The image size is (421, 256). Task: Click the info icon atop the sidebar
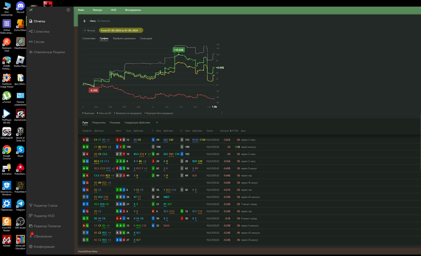pos(68,10)
